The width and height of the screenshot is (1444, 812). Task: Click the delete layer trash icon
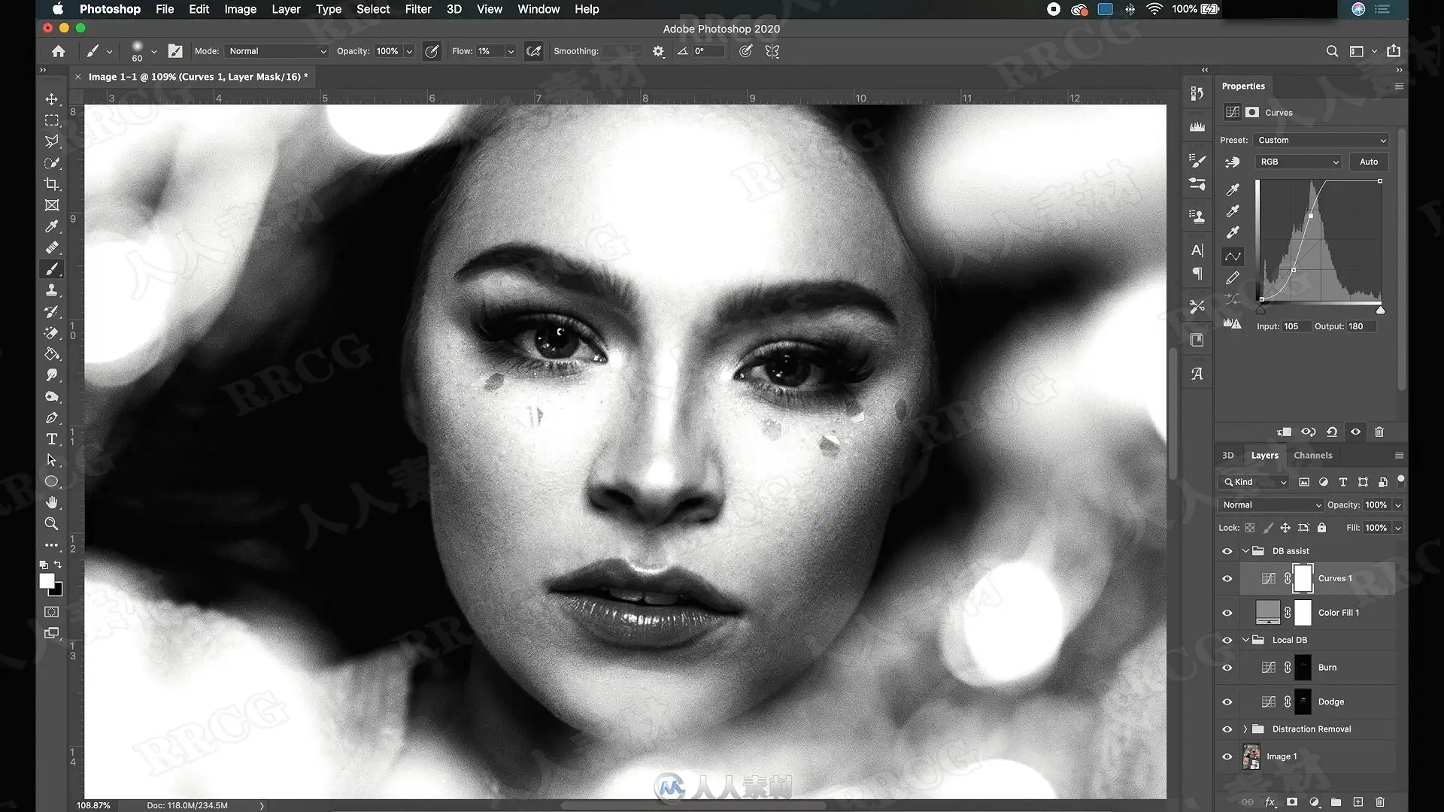coord(1379,802)
